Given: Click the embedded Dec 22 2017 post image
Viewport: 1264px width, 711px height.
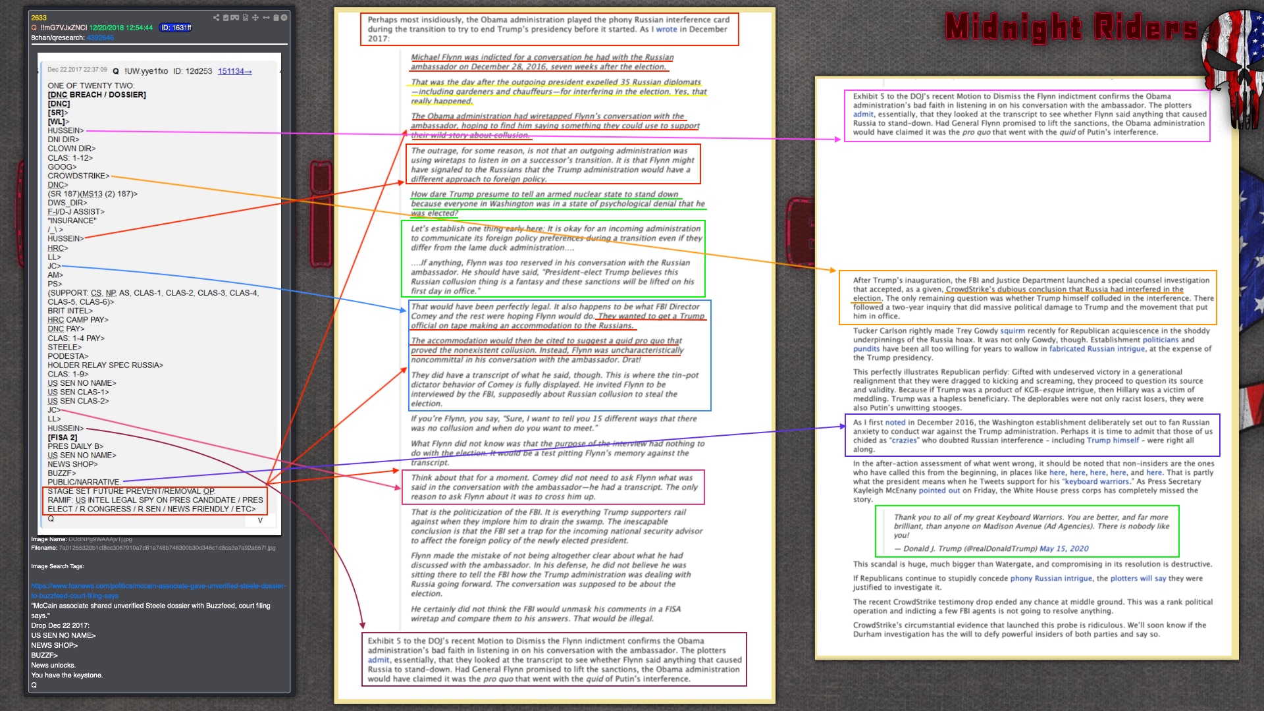Looking at the screenshot, I should 159,293.
